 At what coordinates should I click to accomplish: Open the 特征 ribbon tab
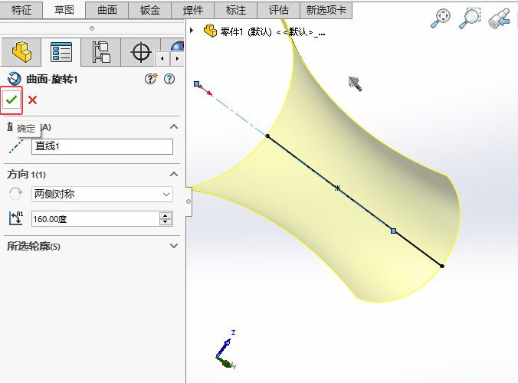[x=21, y=10]
